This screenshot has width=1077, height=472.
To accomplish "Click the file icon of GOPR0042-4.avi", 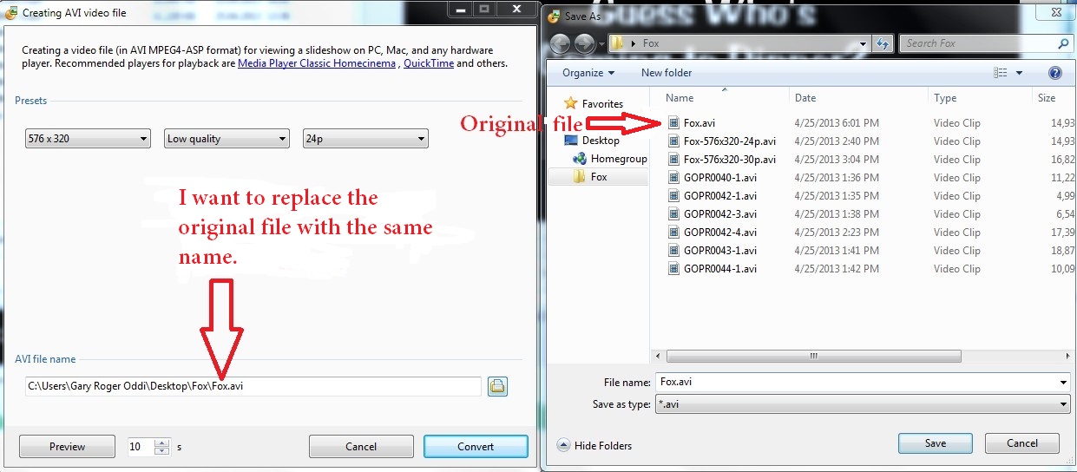I will (674, 233).
